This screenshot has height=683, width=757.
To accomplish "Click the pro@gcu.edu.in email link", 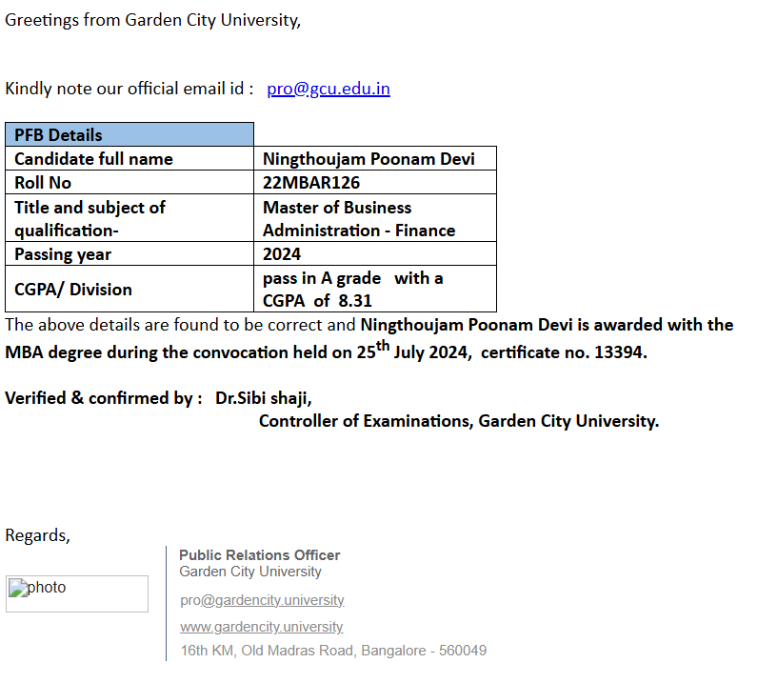I will (x=328, y=89).
